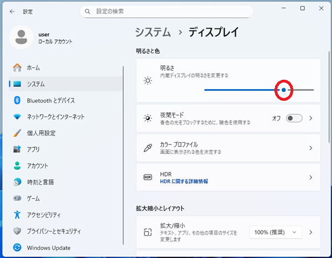Screen dimensions: 332x258
Task: Select ネットワークとインターネット in the sidebar
Action: point(66,116)
